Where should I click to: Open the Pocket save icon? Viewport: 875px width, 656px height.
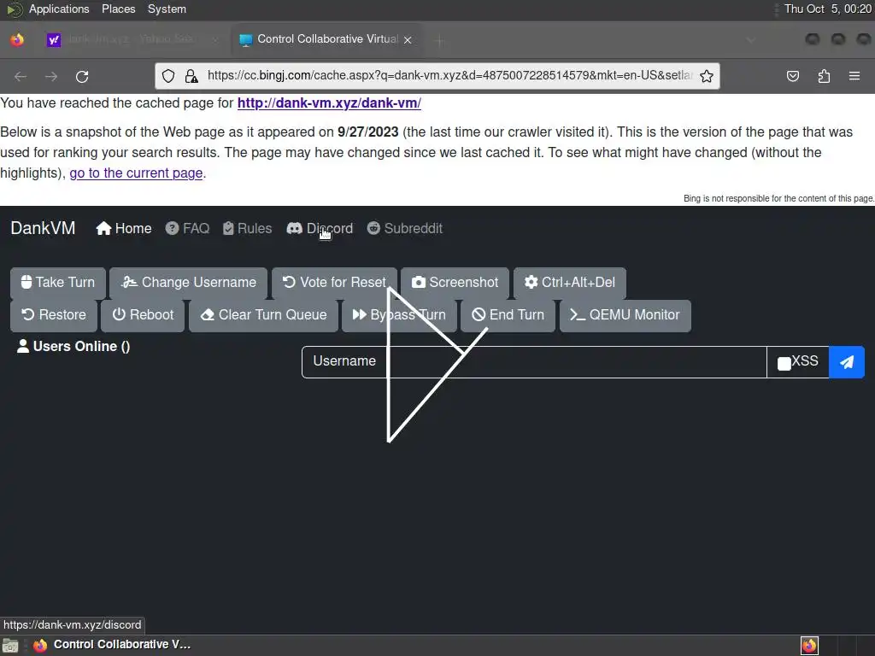[793, 76]
